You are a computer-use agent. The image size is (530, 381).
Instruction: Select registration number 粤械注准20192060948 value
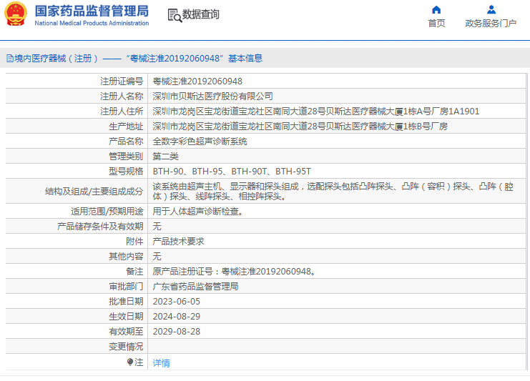(x=197, y=81)
